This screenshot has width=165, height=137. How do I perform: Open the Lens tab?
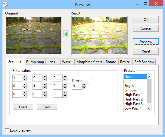(53, 62)
